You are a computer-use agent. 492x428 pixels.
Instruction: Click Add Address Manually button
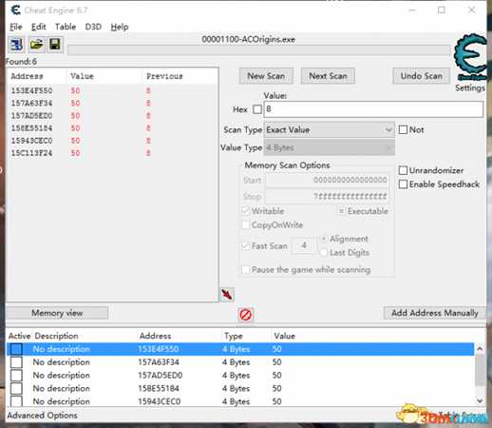[435, 313]
